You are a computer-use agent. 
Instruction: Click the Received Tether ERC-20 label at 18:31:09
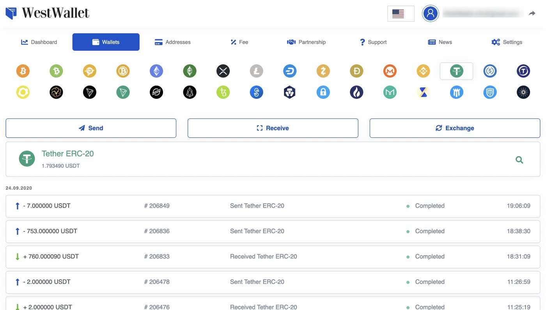point(264,257)
